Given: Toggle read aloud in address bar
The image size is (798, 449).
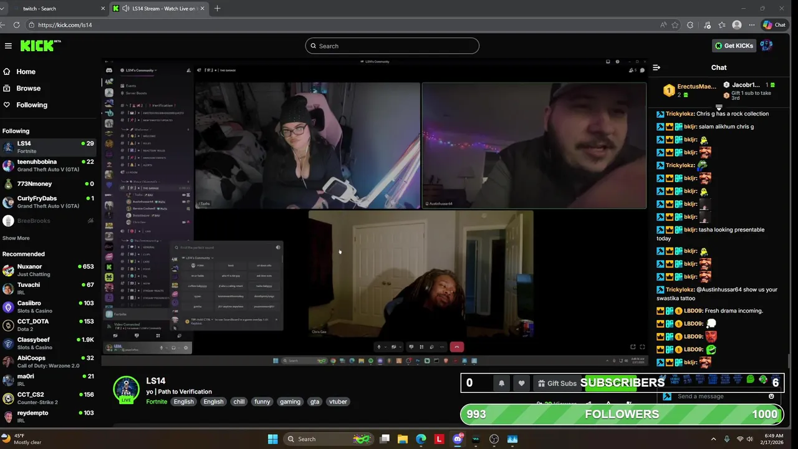Looking at the screenshot, I should tap(663, 25).
